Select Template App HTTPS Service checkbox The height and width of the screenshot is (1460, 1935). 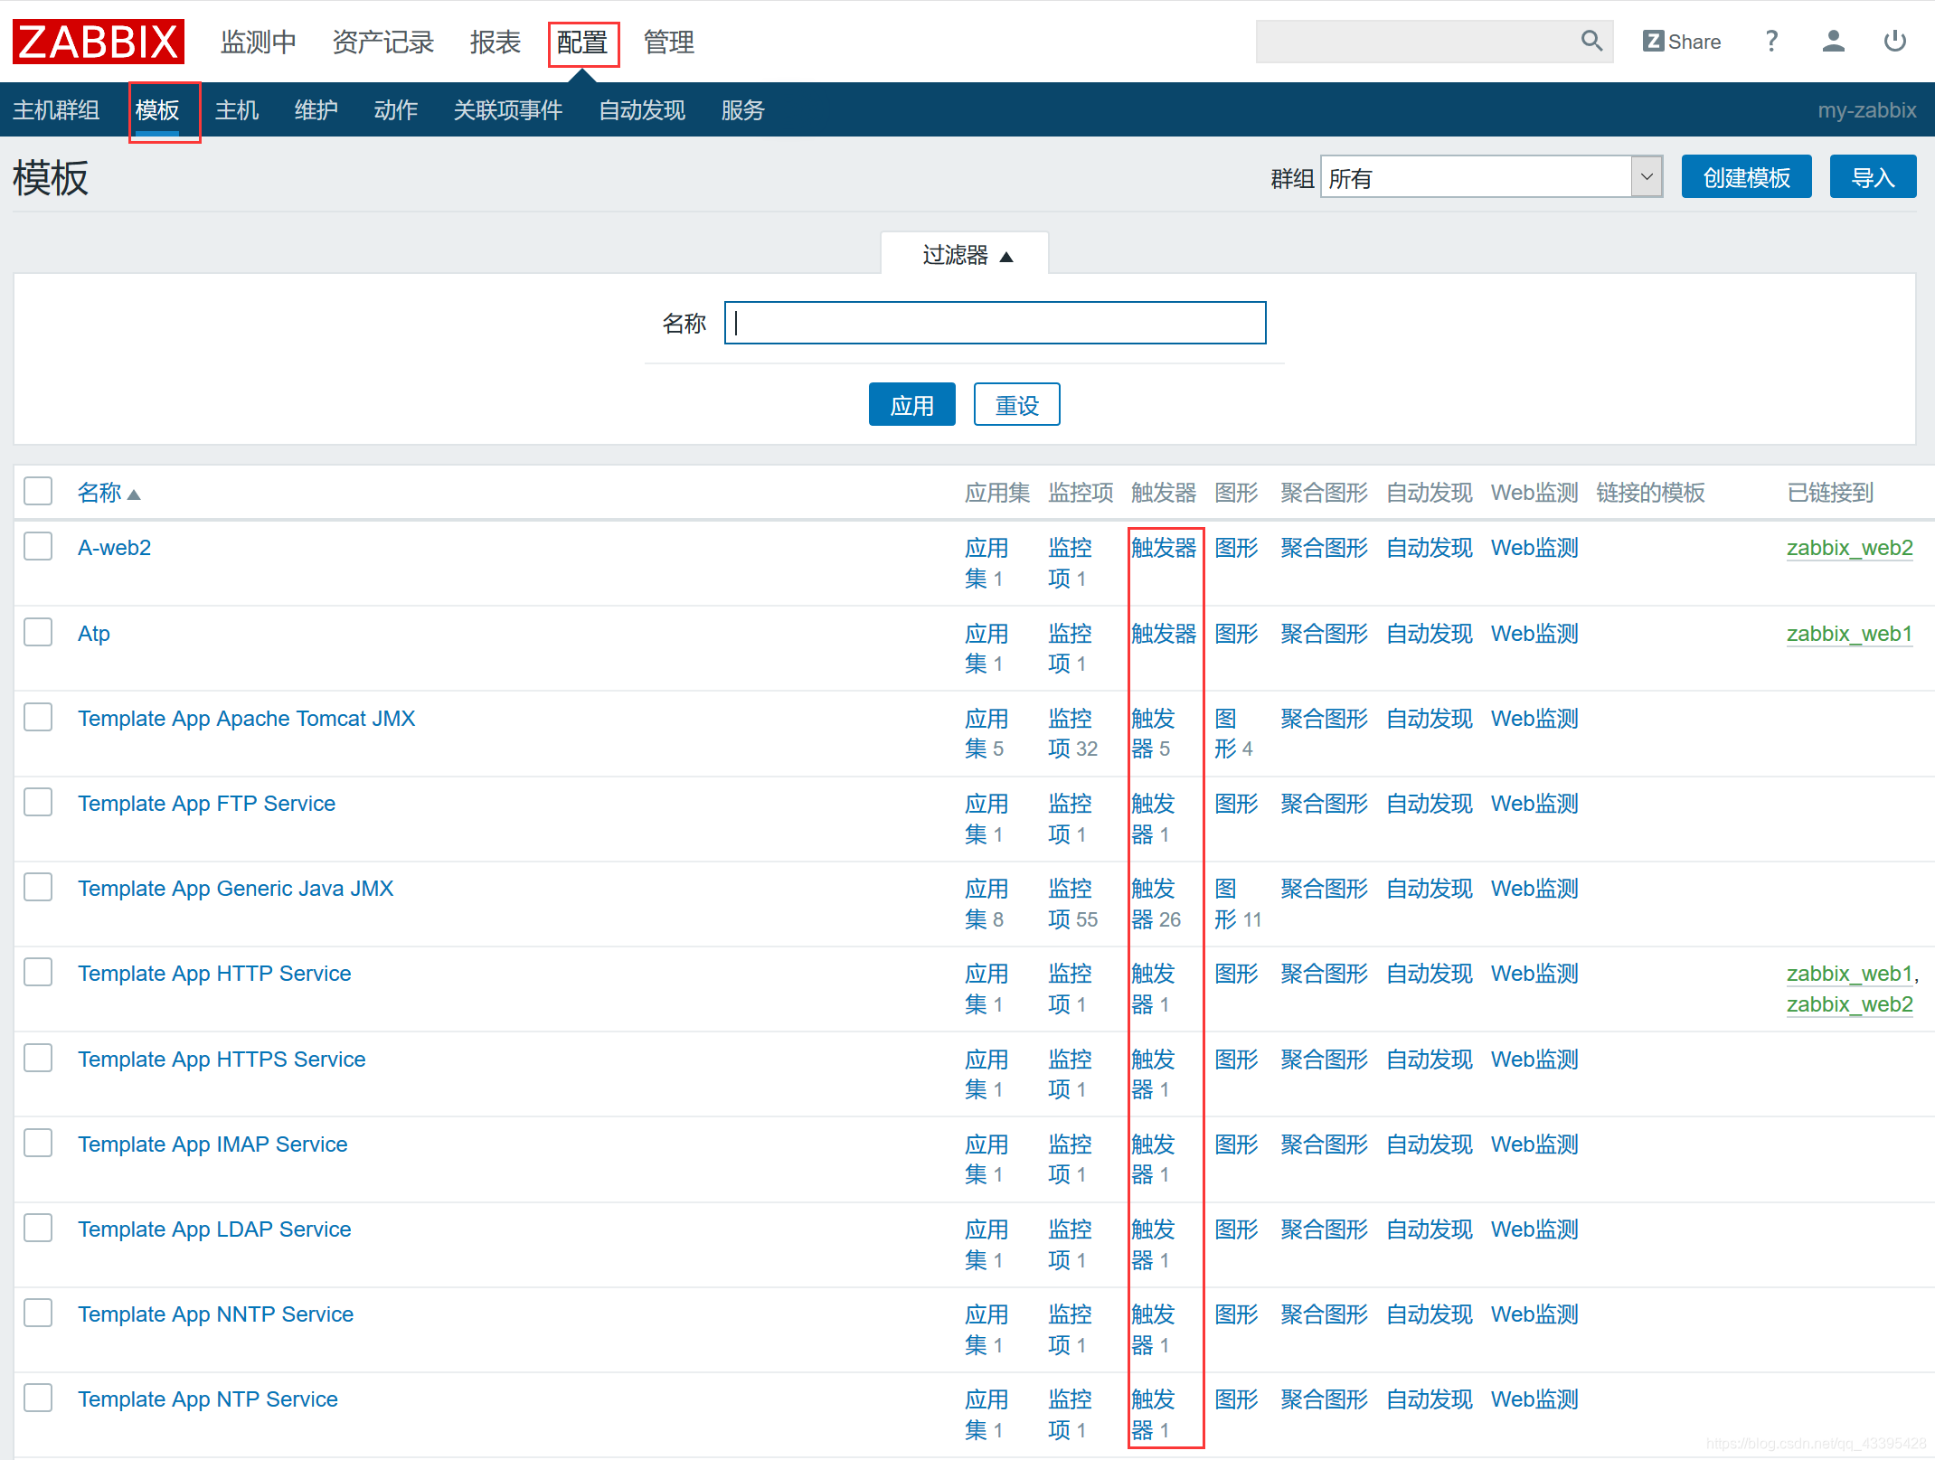[x=38, y=1058]
